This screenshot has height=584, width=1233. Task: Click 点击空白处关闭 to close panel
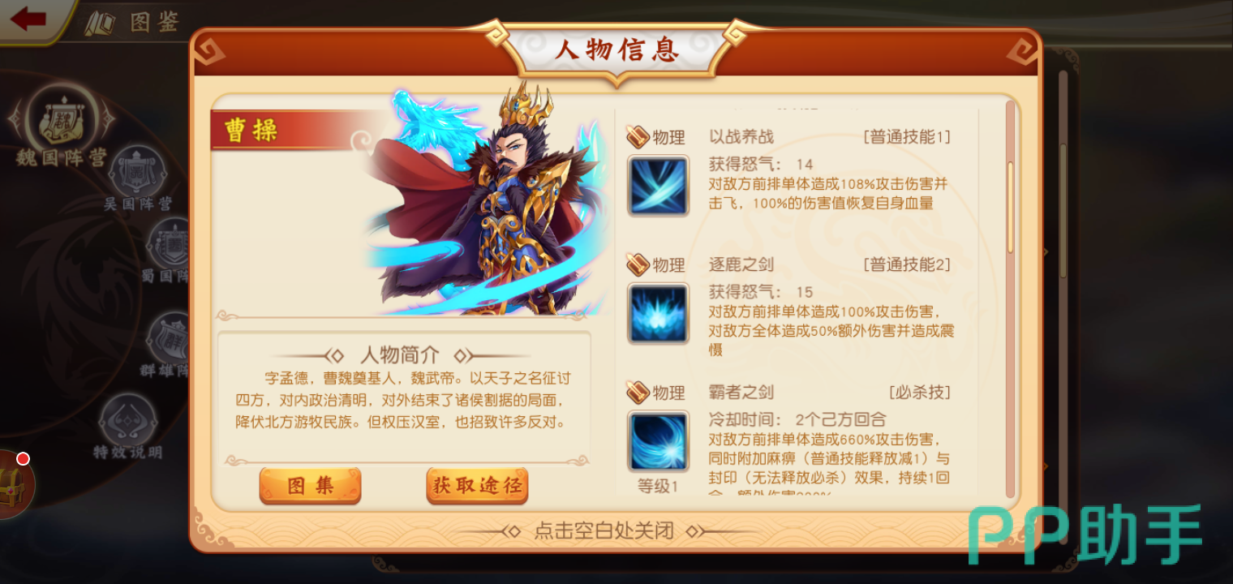pos(604,531)
